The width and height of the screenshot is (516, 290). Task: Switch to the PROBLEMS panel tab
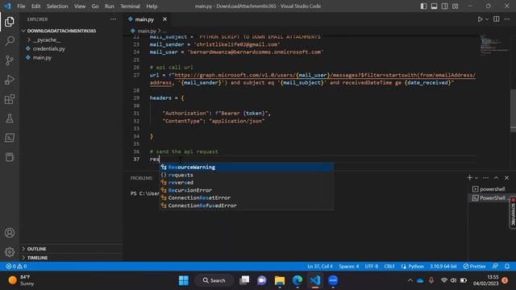coord(141,178)
